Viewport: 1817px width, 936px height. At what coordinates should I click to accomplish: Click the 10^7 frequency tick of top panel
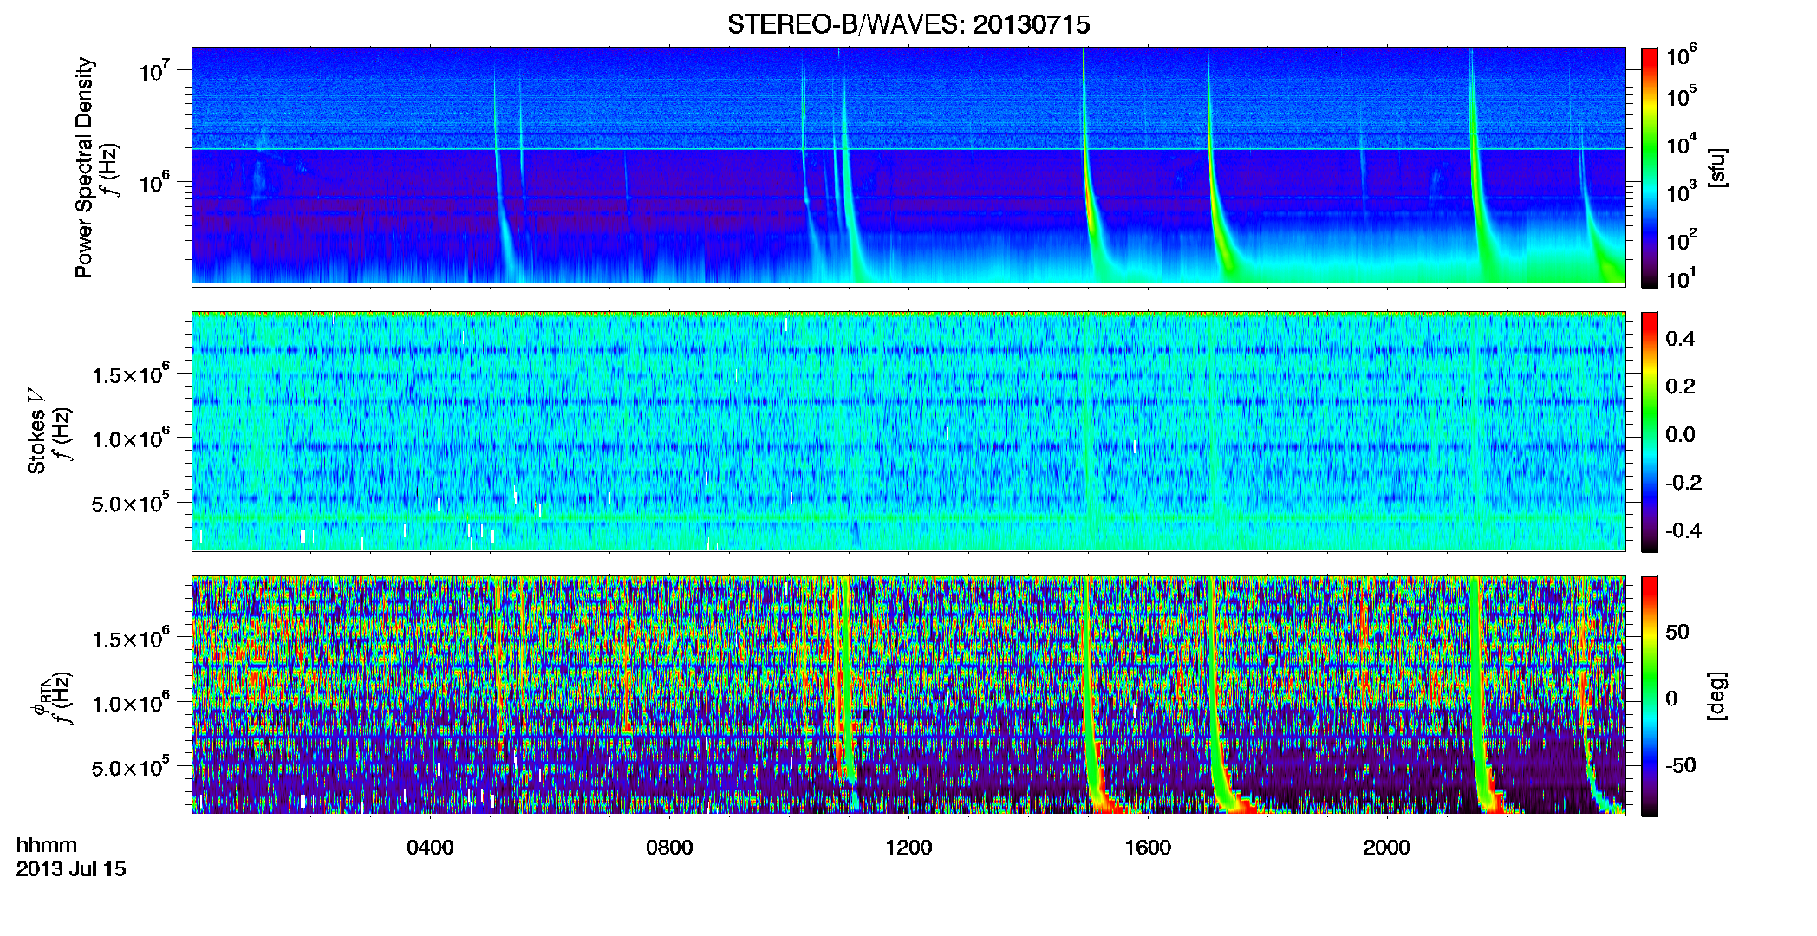coord(156,71)
